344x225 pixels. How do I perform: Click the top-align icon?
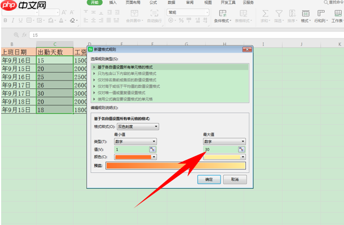pos(86,12)
